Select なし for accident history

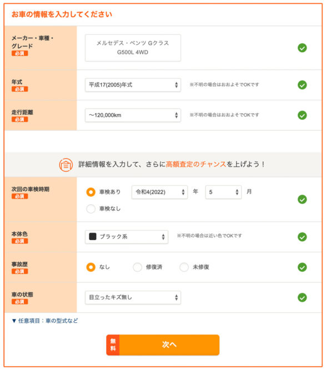click(x=91, y=267)
